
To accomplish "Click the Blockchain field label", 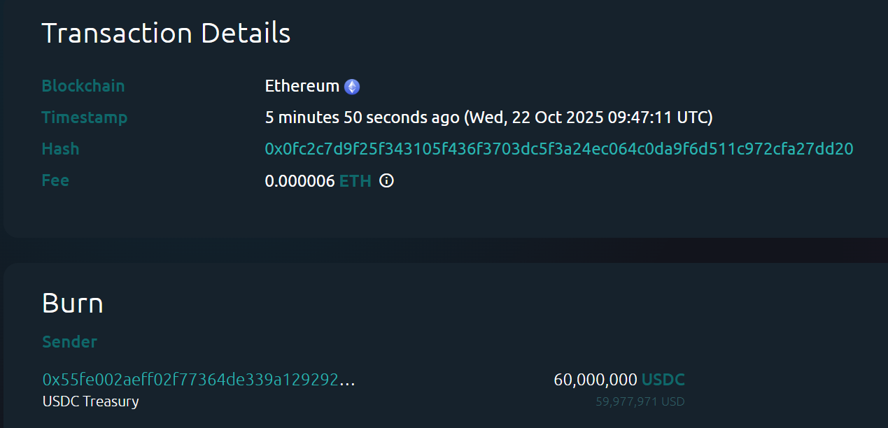I will tap(83, 85).
